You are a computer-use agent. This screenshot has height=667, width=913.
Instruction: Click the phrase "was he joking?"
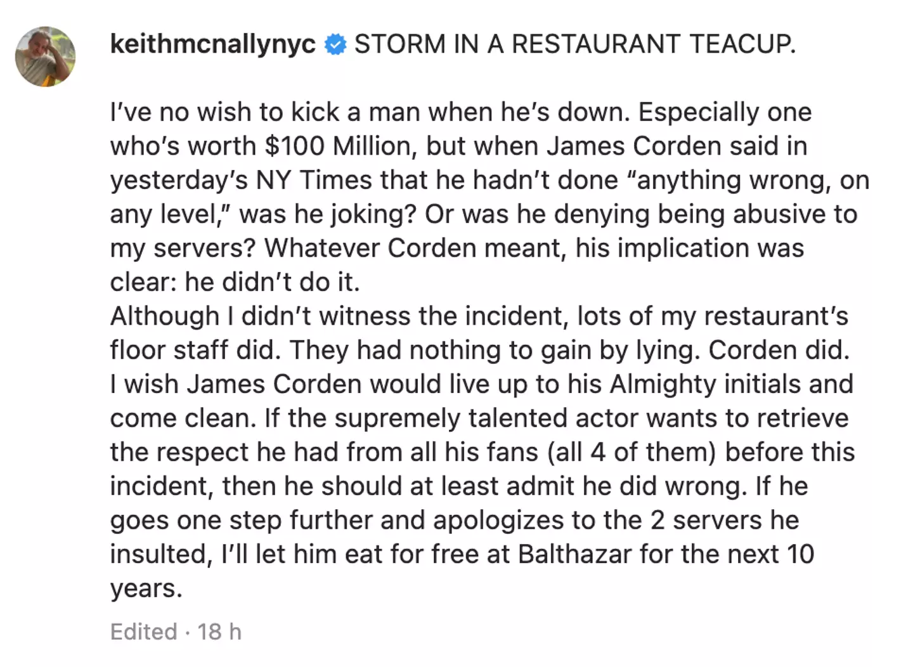[x=327, y=214]
